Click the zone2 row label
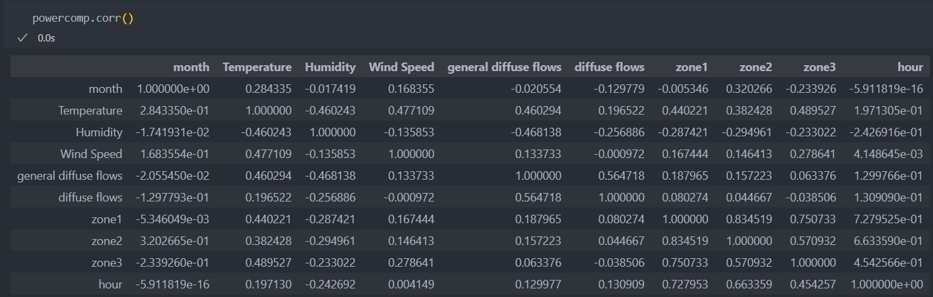The image size is (933, 297). click(108, 241)
